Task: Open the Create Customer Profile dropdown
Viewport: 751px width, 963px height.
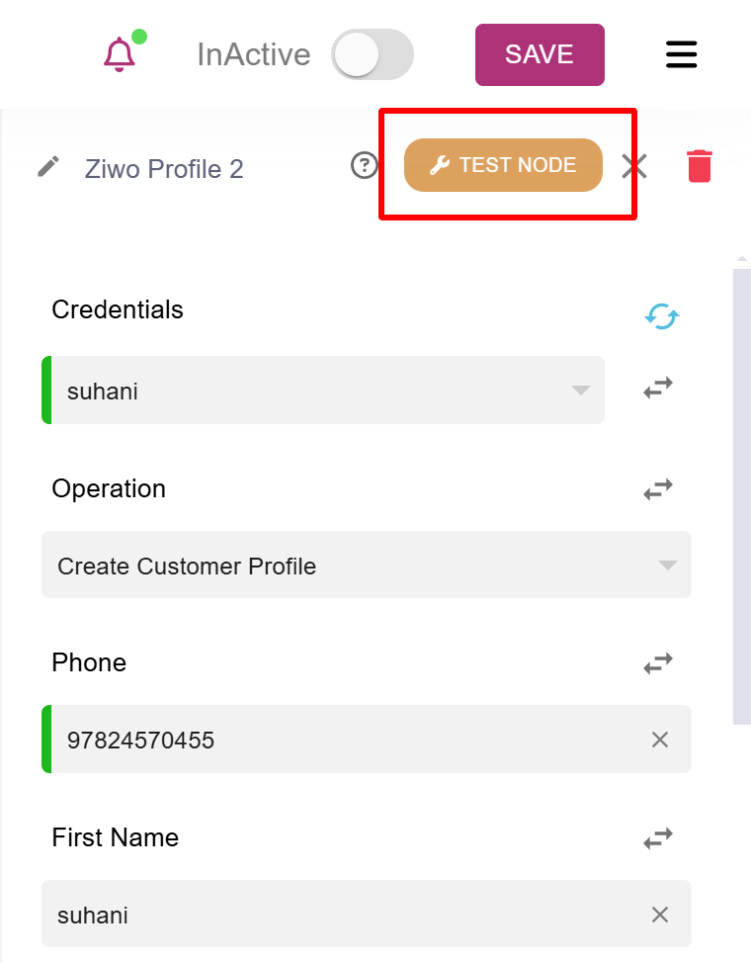Action: point(367,565)
